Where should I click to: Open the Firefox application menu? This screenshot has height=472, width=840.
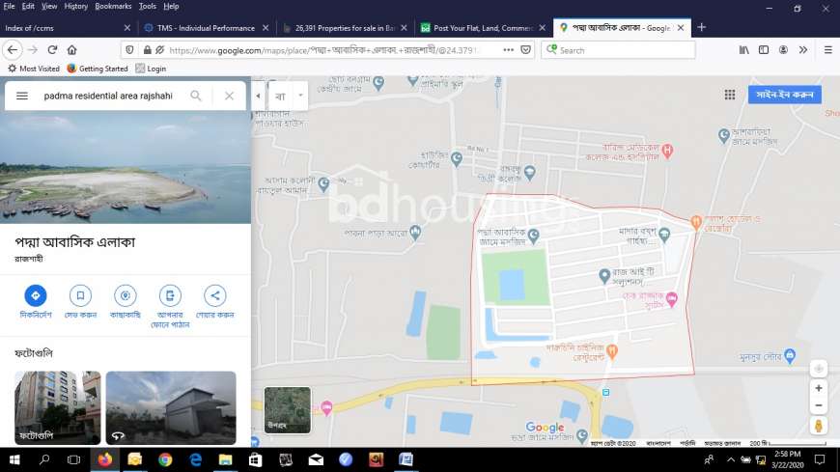[827, 50]
